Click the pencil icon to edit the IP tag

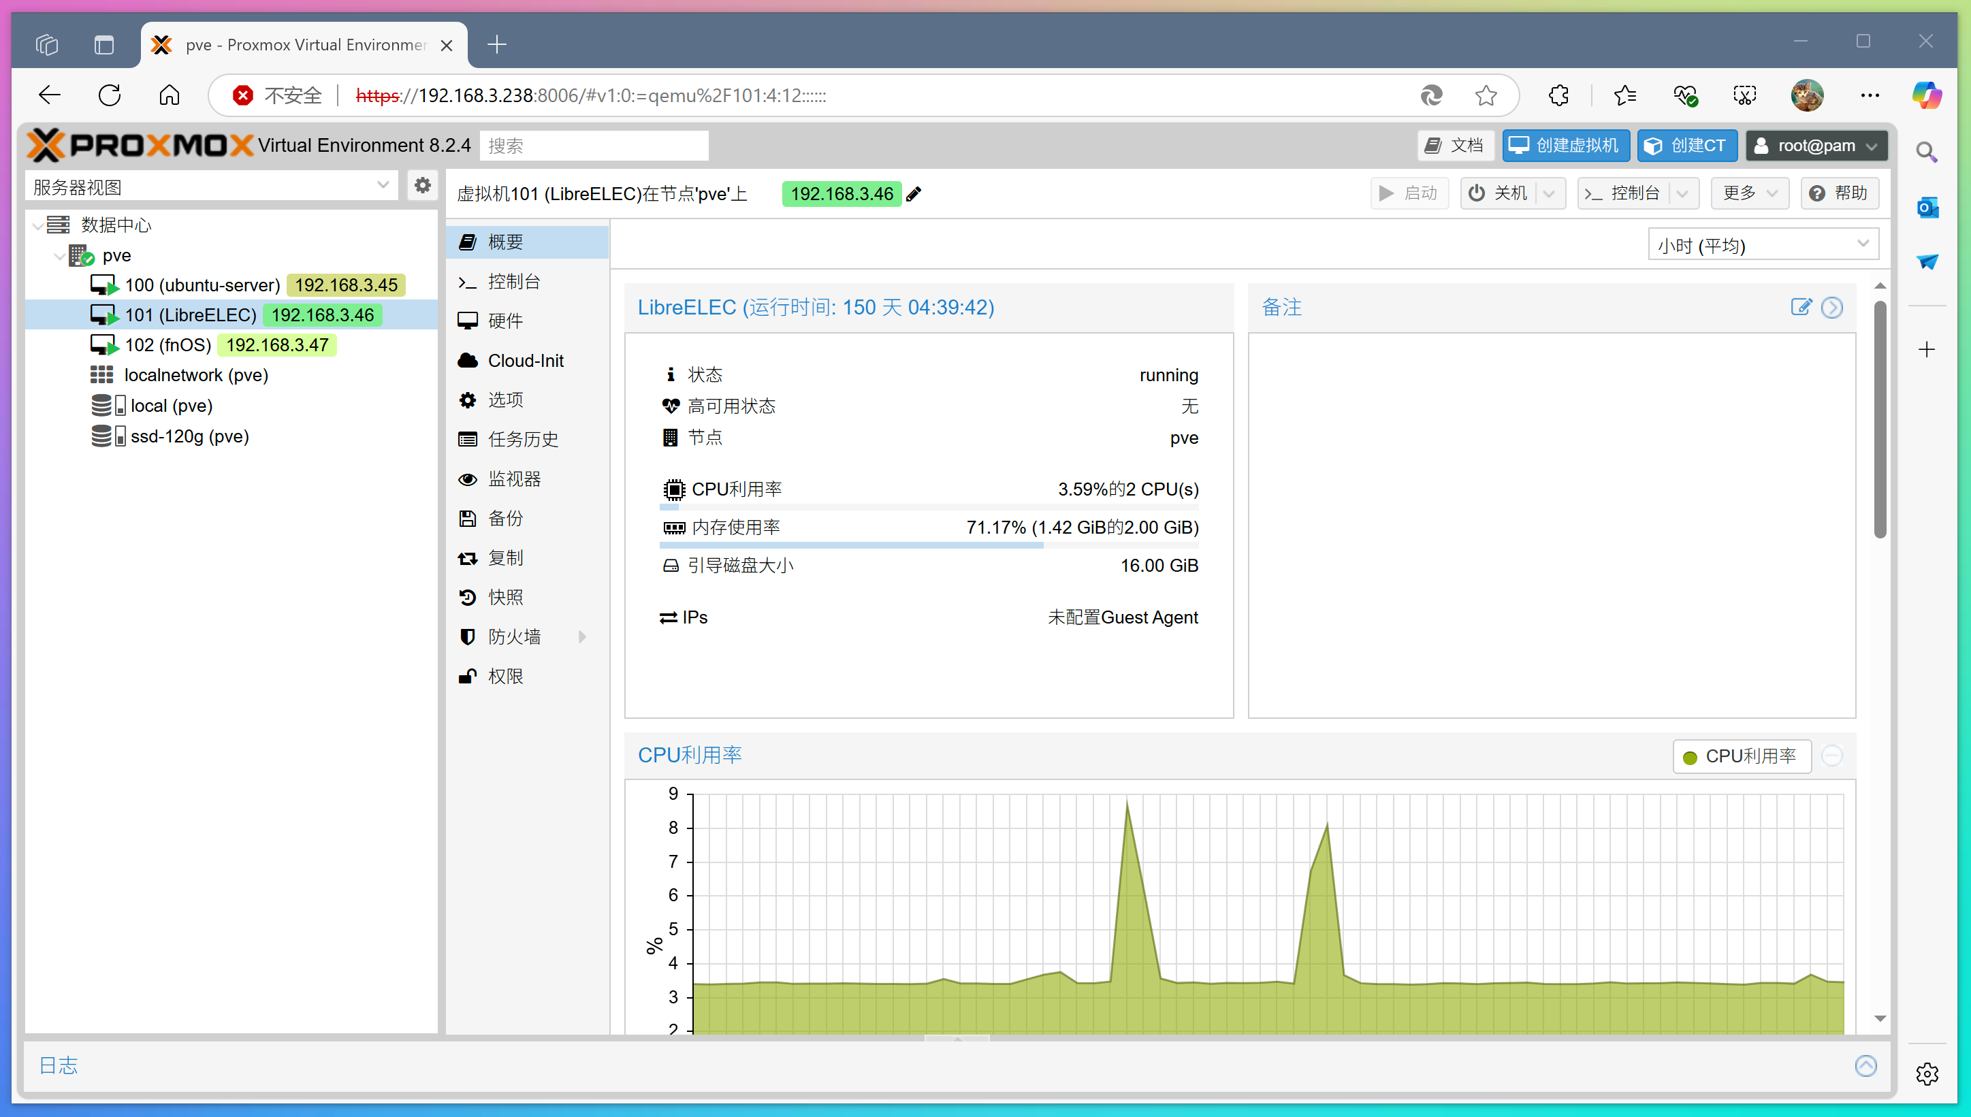pos(914,194)
